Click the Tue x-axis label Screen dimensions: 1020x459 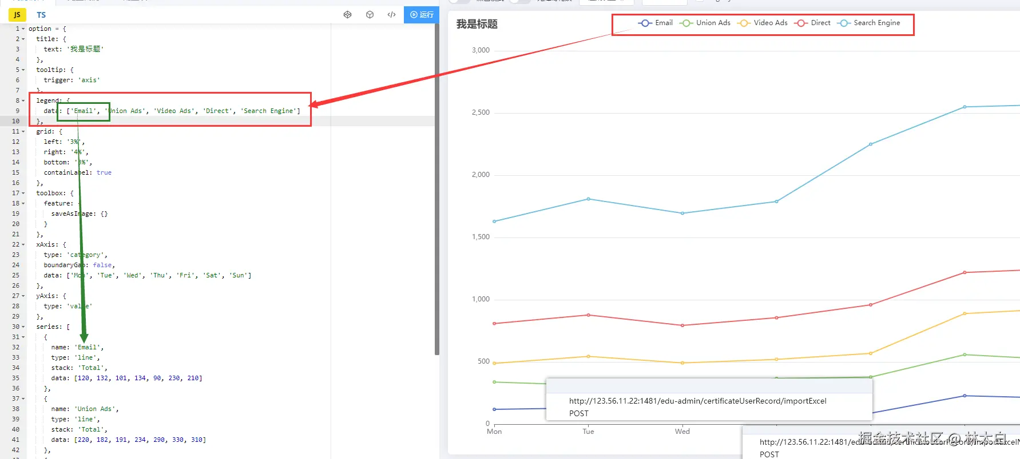coord(588,432)
